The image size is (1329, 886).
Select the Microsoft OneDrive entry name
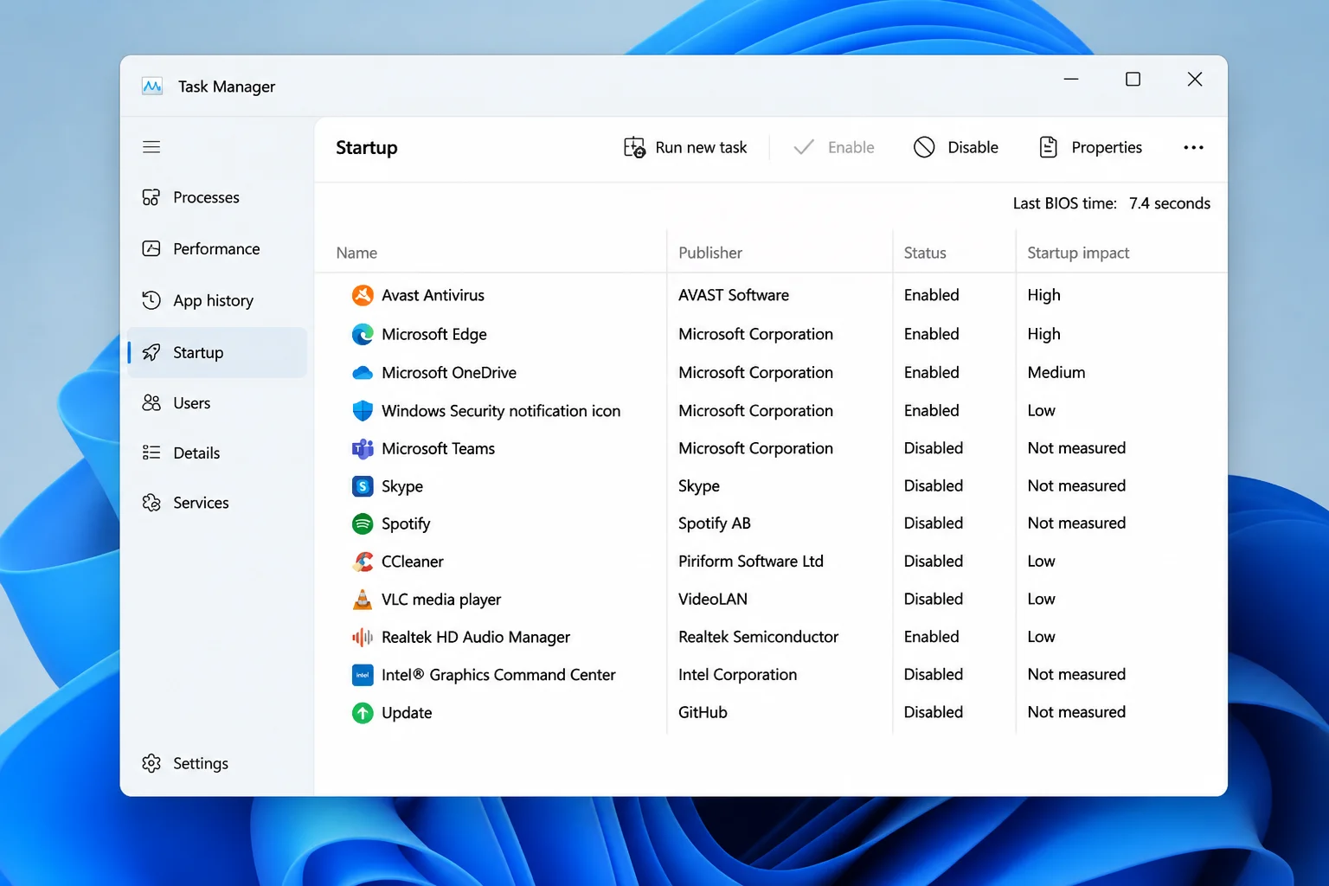(448, 373)
